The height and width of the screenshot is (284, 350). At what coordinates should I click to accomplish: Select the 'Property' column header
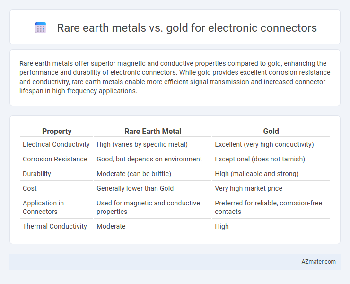pyautogui.click(x=57, y=132)
